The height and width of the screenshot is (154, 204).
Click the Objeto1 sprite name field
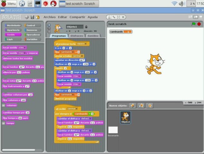point(75,27)
